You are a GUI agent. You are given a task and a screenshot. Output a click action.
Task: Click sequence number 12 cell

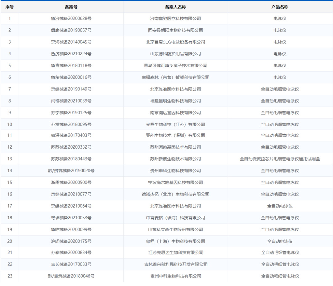pos(10,147)
